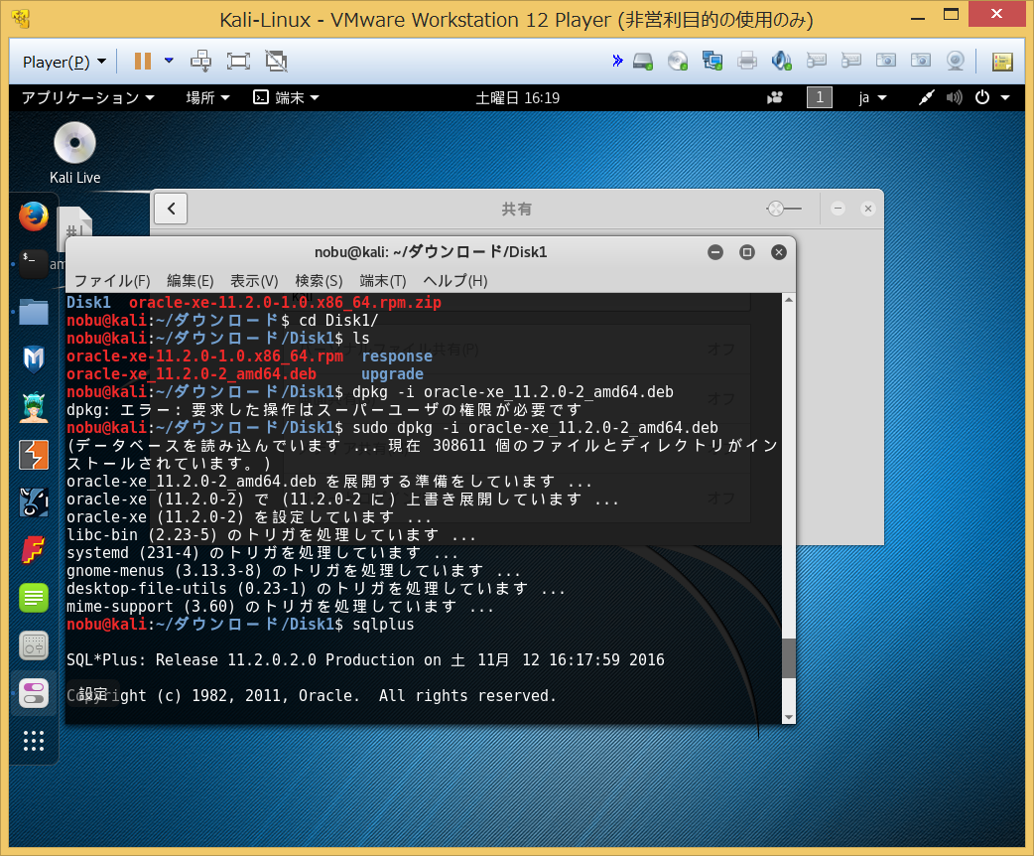Click workspace indicator 1
The width and height of the screenshot is (1034, 856).
[819, 97]
